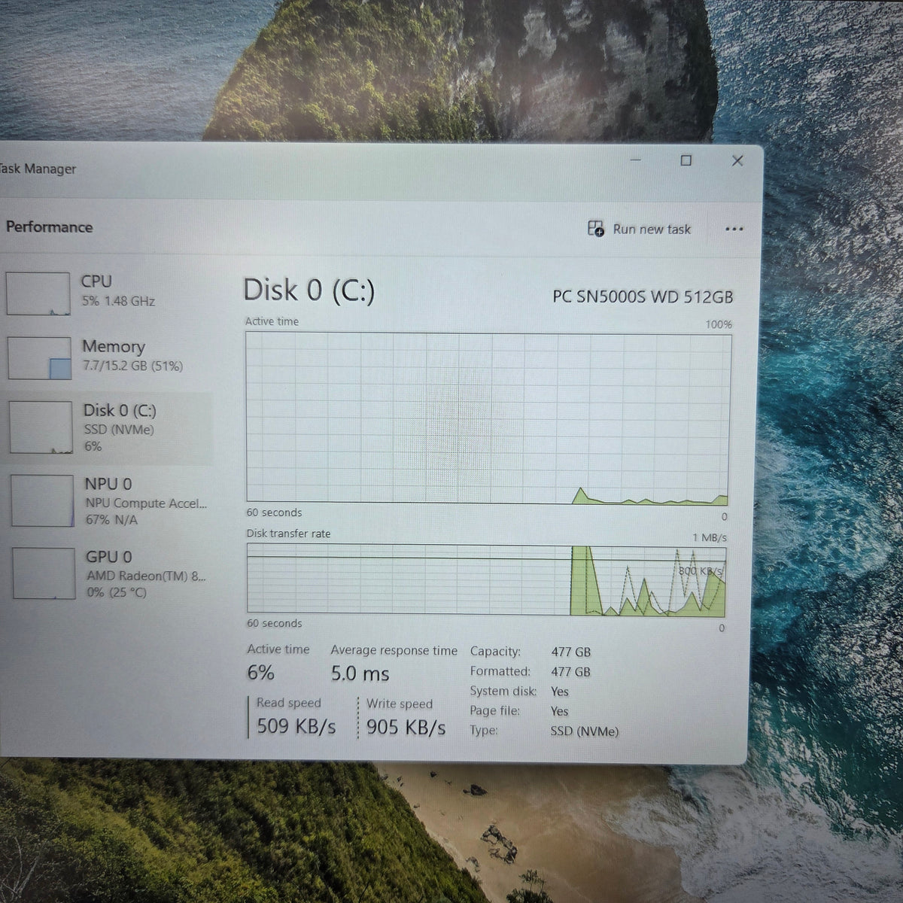
Task: Click the 5.0 ms average response time
Action: 360,673
